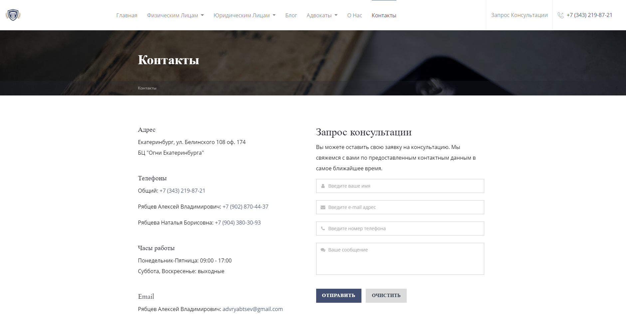Screen dimensions: 626x320
Task: Click the phone icon in phone field
Action: [x=323, y=229]
